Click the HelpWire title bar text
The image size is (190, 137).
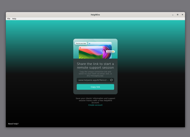coord(95,15)
